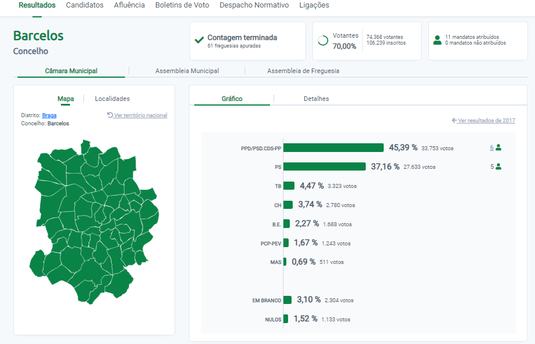Image resolution: width=535 pixels, height=344 pixels.
Task: Show the Detalhes results tab
Action: point(316,99)
